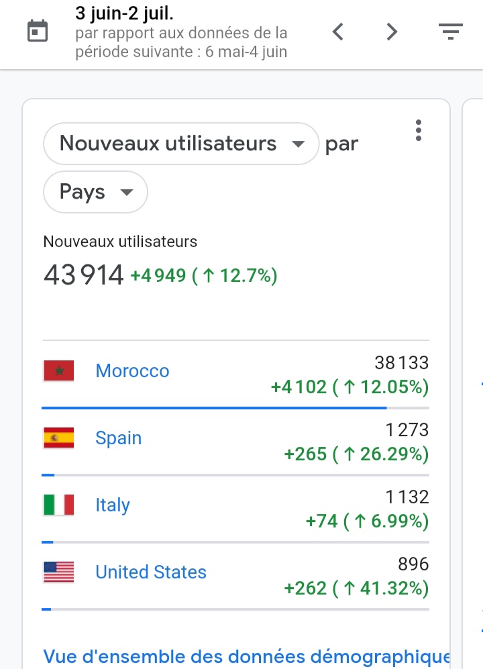
Task: Open the Italy country link
Action: (112, 505)
